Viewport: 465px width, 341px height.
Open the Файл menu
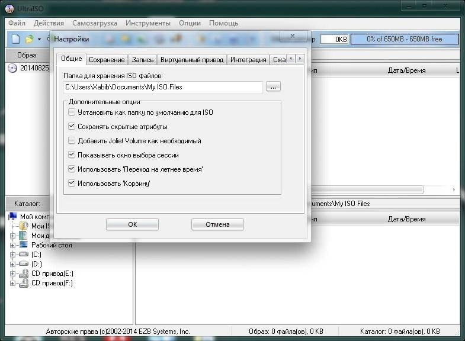[x=17, y=23]
